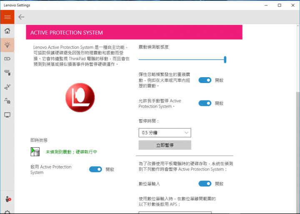Open the display settings icon
Viewport: 300px width, 214px height.
[x=7, y=115]
